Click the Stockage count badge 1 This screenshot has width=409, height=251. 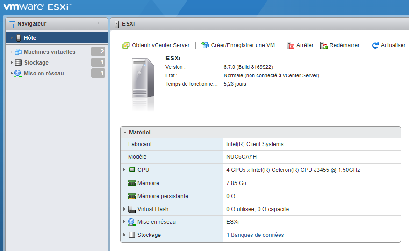pyautogui.click(x=98, y=62)
